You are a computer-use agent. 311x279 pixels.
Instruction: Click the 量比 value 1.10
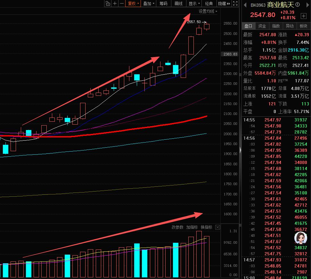pos(272,81)
